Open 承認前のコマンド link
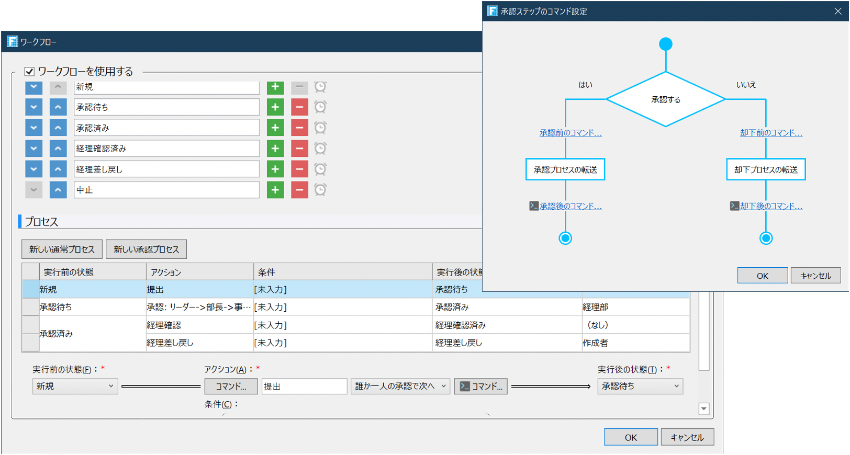850x455 pixels. [x=571, y=133]
